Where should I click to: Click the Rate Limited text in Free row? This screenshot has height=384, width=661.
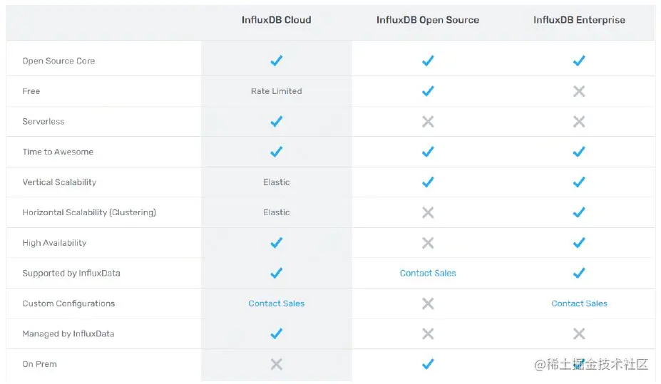(x=277, y=91)
